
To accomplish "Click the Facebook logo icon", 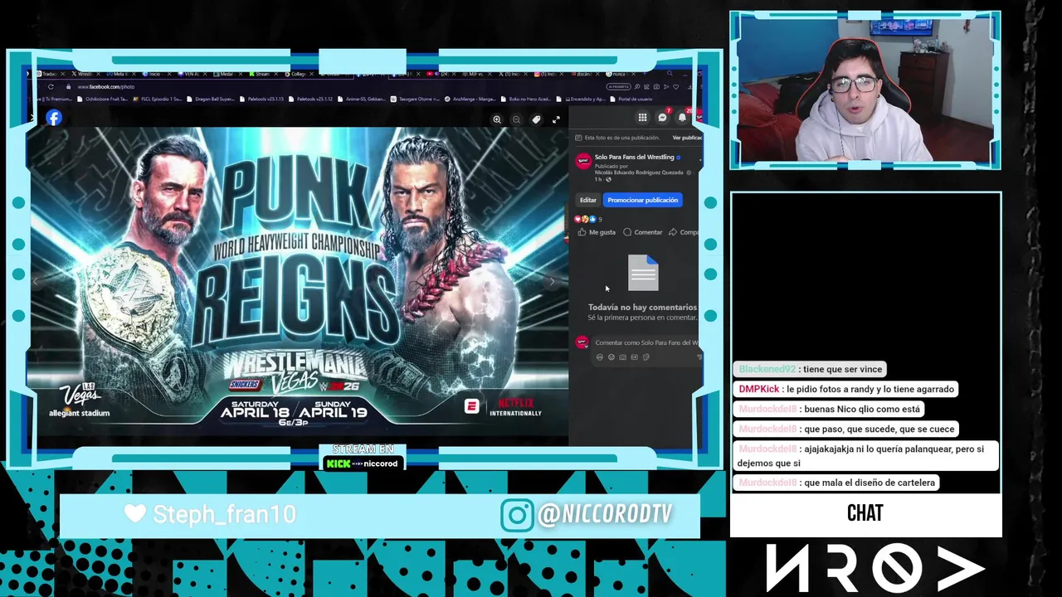I will [54, 118].
